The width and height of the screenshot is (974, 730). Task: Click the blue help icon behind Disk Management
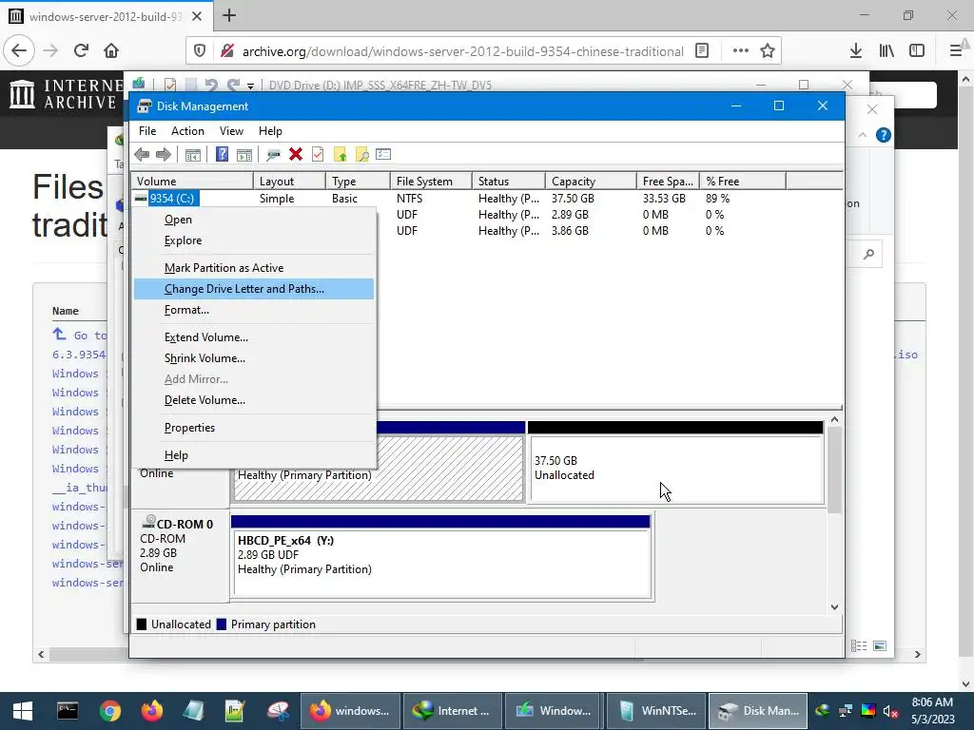tap(884, 135)
